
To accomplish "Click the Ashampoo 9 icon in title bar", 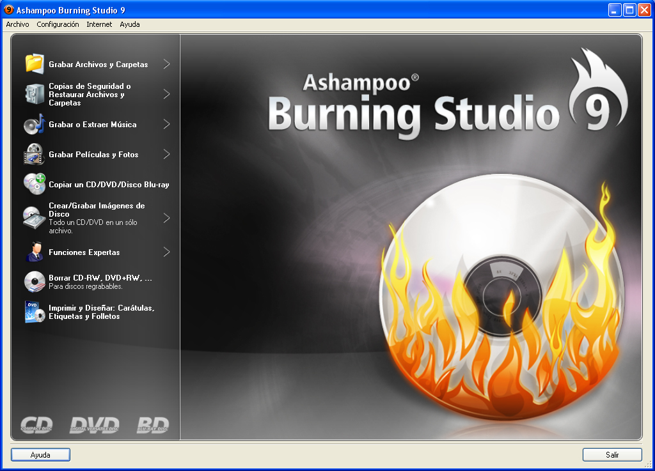I will (8, 10).
